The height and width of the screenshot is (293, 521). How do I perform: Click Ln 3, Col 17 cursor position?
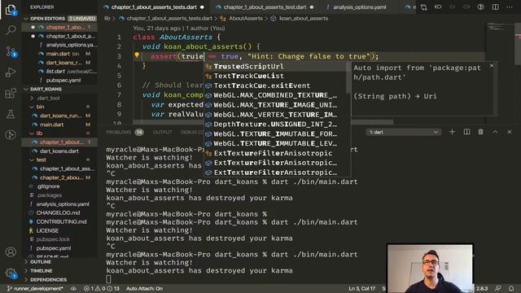(361, 288)
